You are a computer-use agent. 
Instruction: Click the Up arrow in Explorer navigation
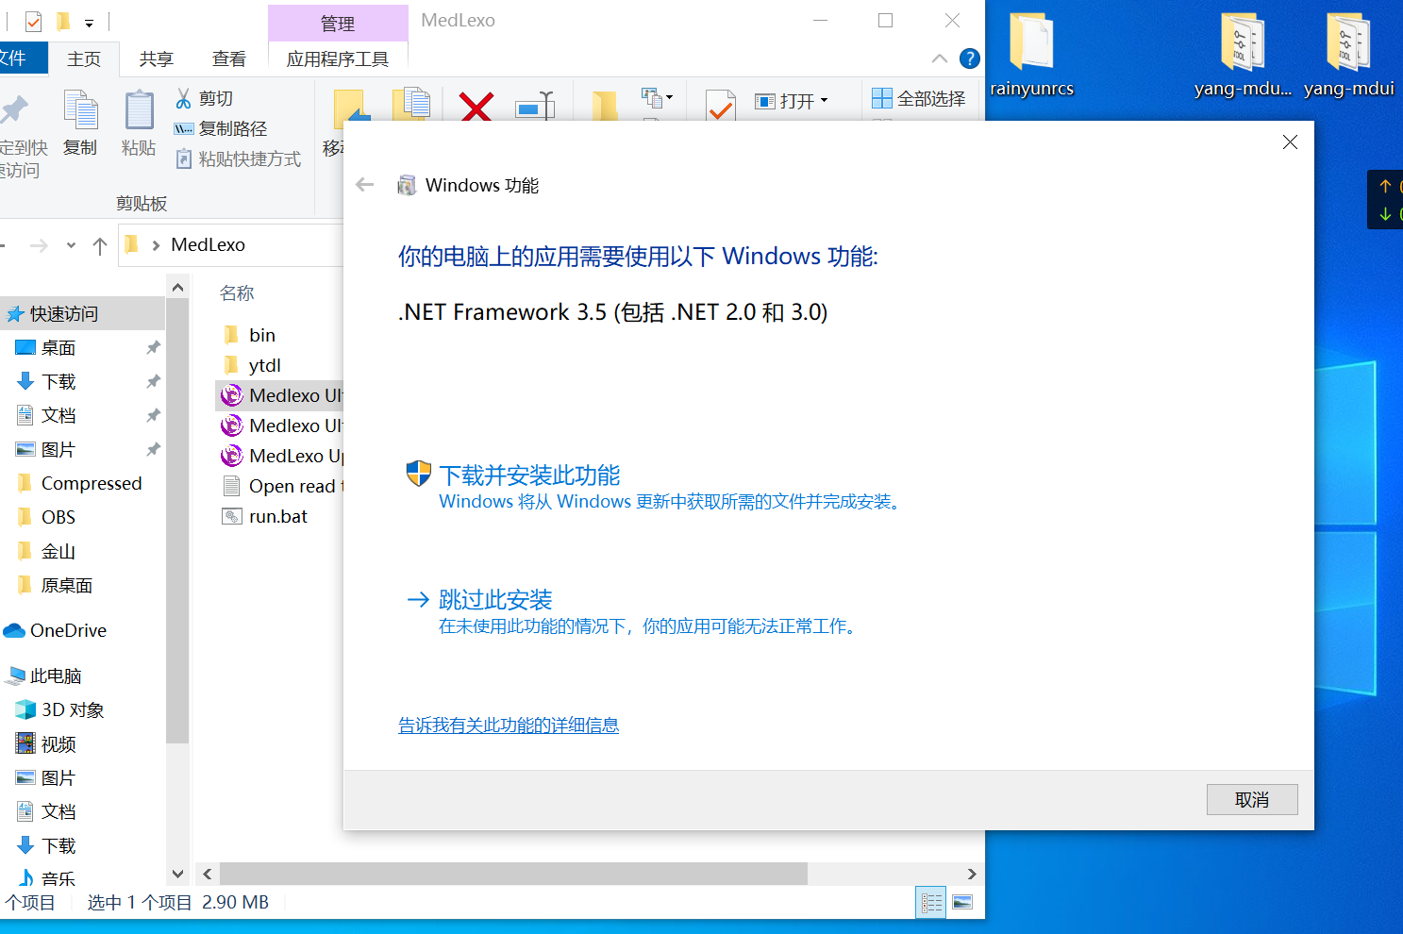click(x=100, y=245)
